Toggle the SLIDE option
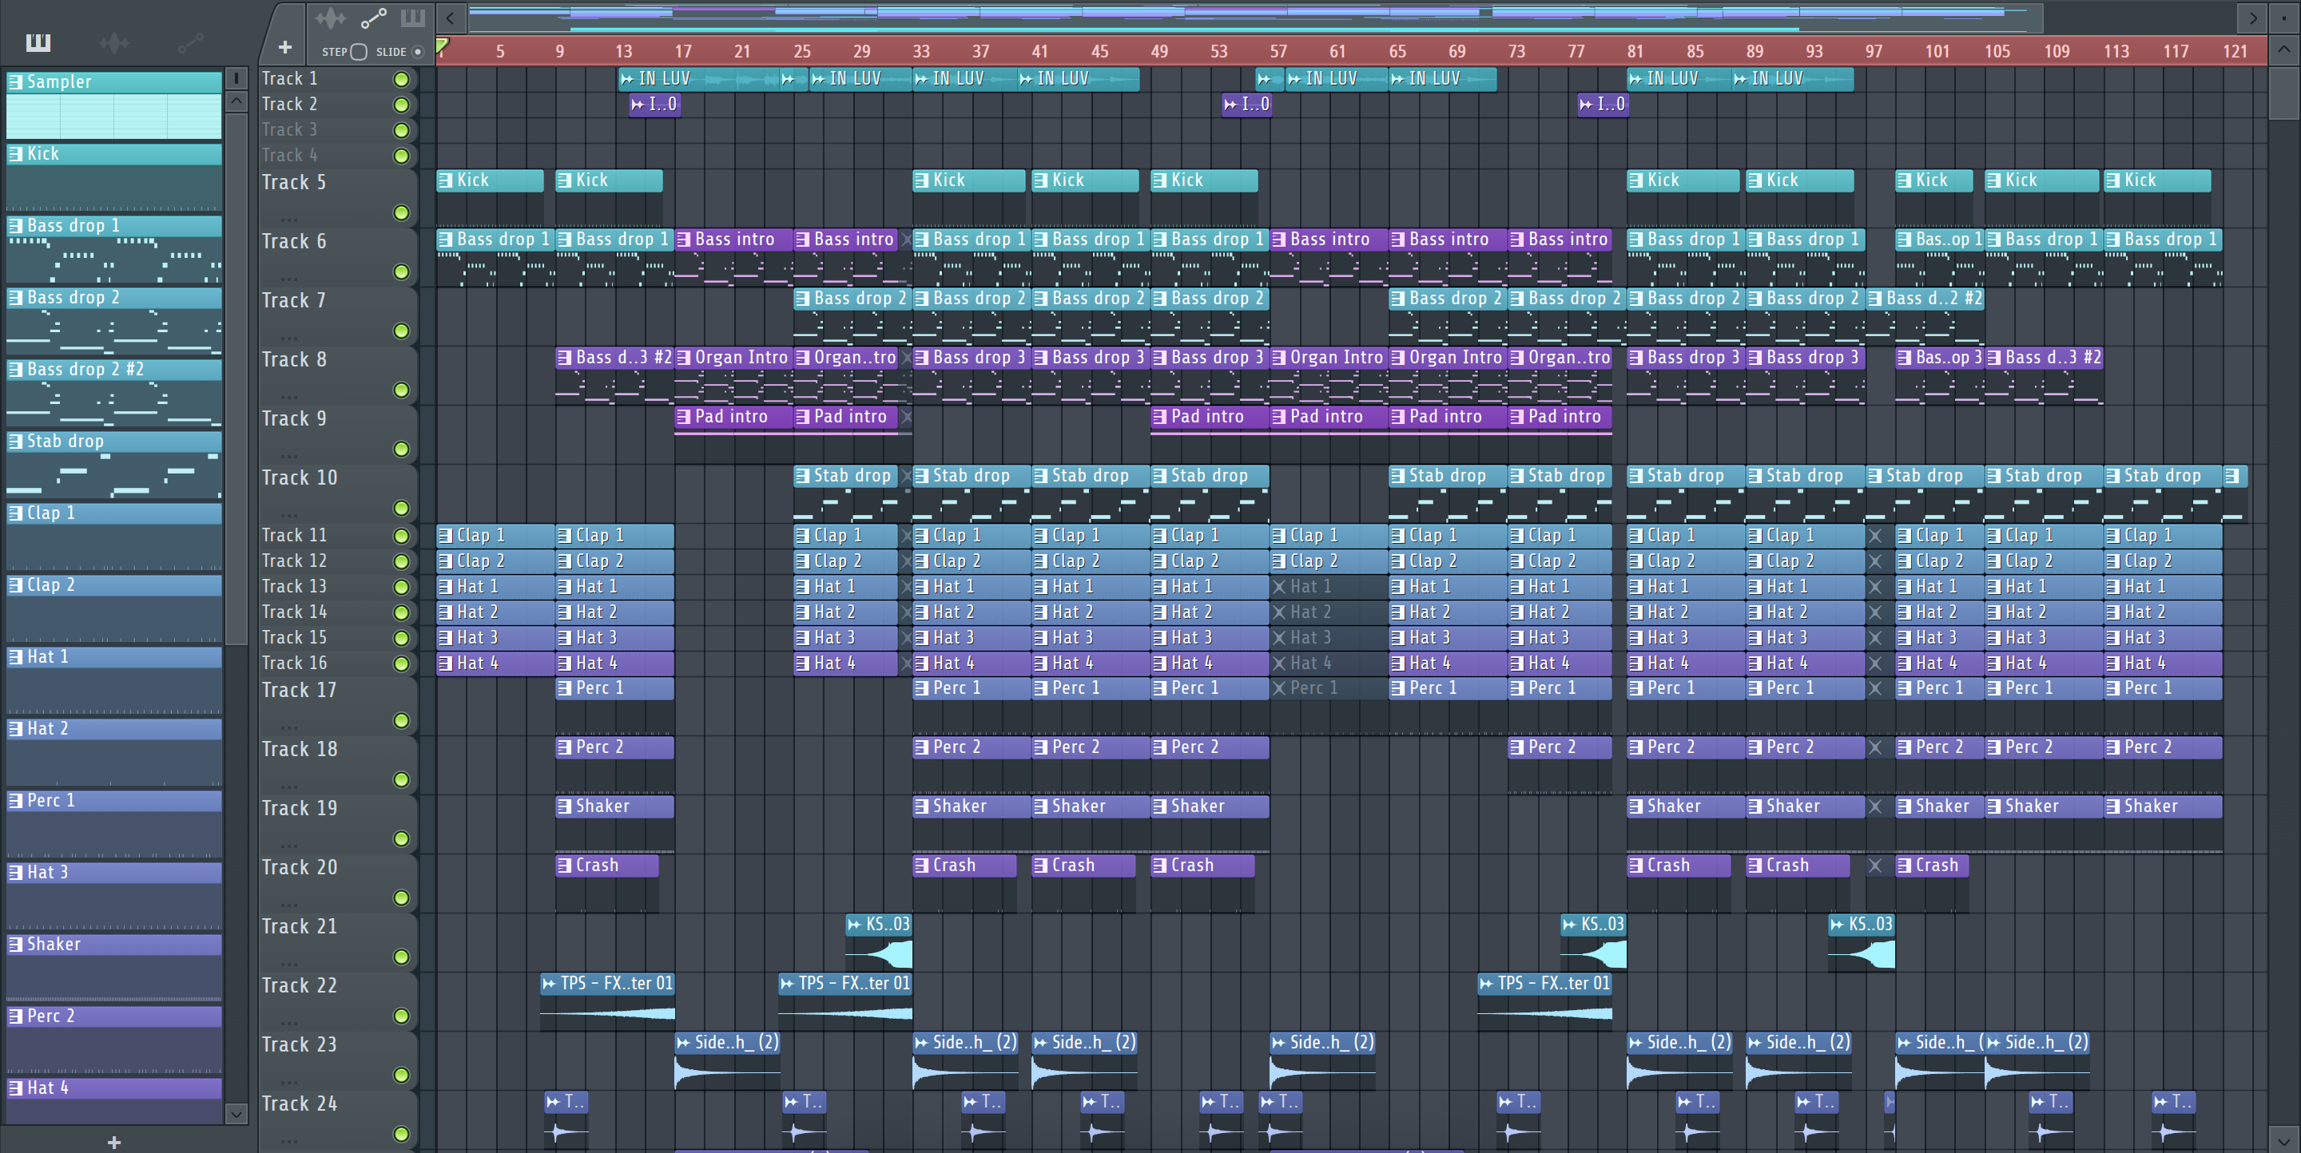2301x1153 pixels. [417, 52]
